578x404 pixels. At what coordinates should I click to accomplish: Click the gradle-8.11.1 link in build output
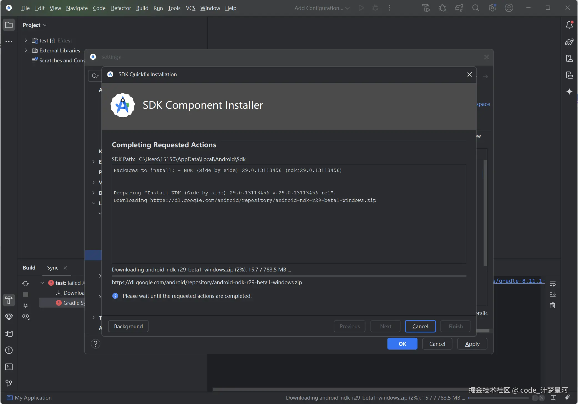[x=519, y=281]
